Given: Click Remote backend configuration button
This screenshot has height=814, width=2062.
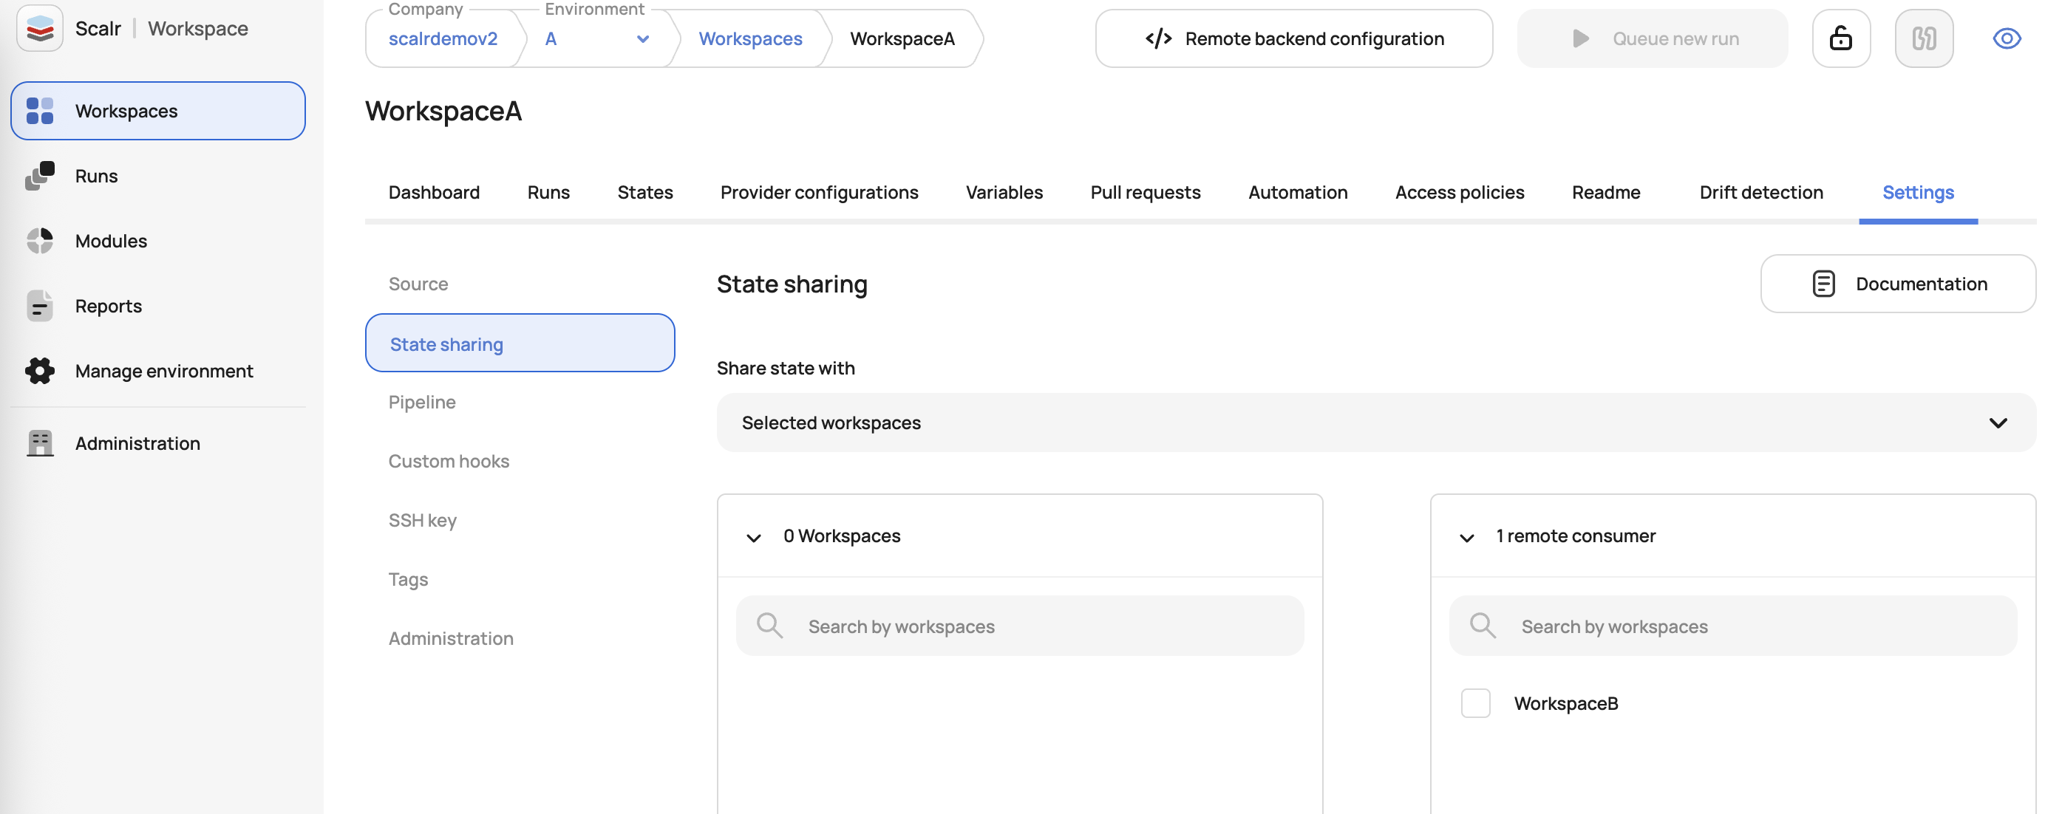Looking at the screenshot, I should (x=1293, y=38).
